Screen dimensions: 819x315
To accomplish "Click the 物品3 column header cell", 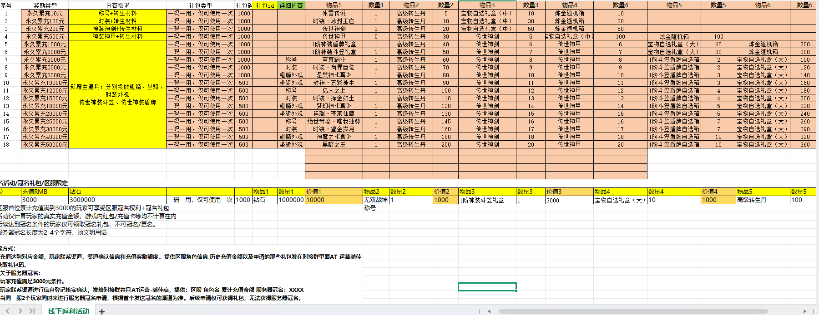I will click(487, 5).
